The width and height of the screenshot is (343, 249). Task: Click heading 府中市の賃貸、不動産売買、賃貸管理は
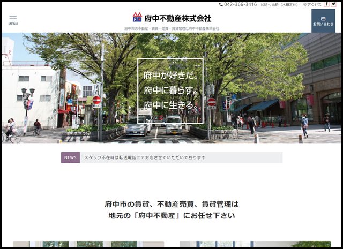pyautogui.click(x=171, y=204)
